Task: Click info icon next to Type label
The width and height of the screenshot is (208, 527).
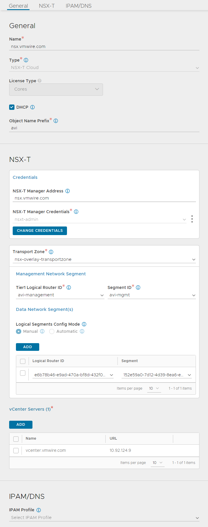Action: [x=26, y=60]
